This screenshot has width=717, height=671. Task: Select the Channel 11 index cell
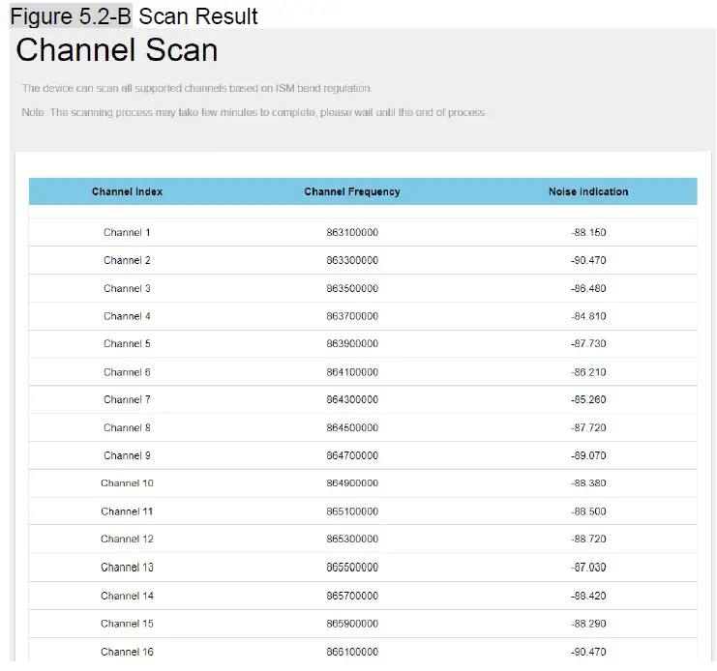click(x=127, y=511)
